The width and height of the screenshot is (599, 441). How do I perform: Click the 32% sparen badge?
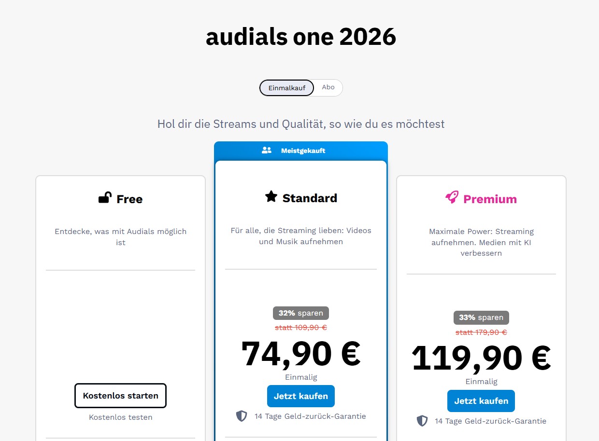pyautogui.click(x=300, y=313)
